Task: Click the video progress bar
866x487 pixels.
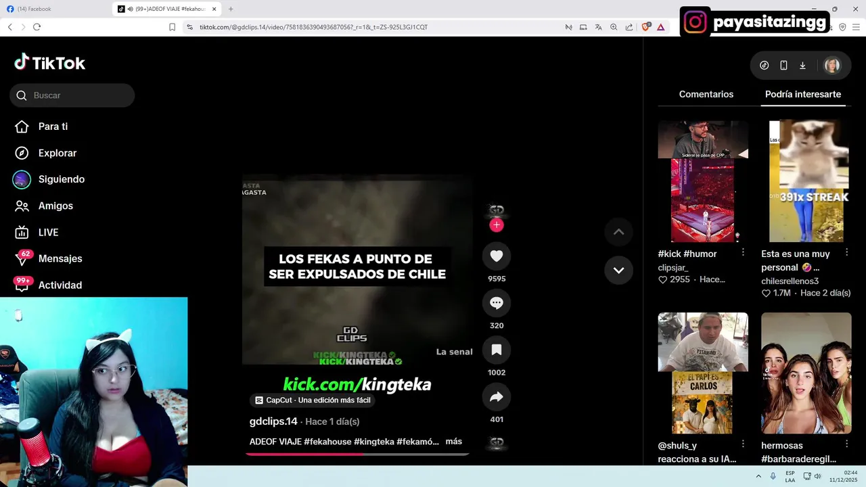Action: pyautogui.click(x=357, y=454)
